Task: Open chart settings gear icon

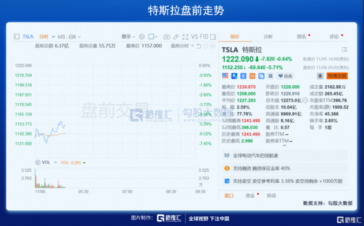Action: pyautogui.click(x=142, y=36)
